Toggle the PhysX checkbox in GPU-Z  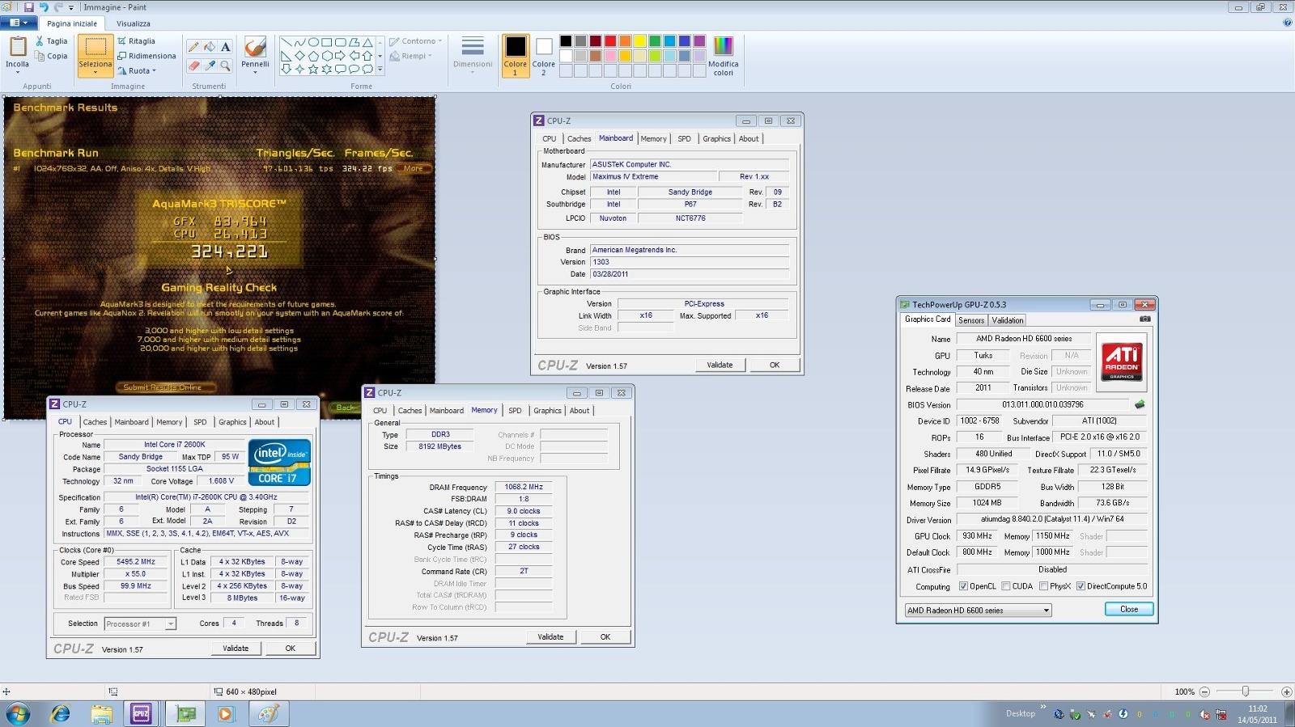[1044, 586]
